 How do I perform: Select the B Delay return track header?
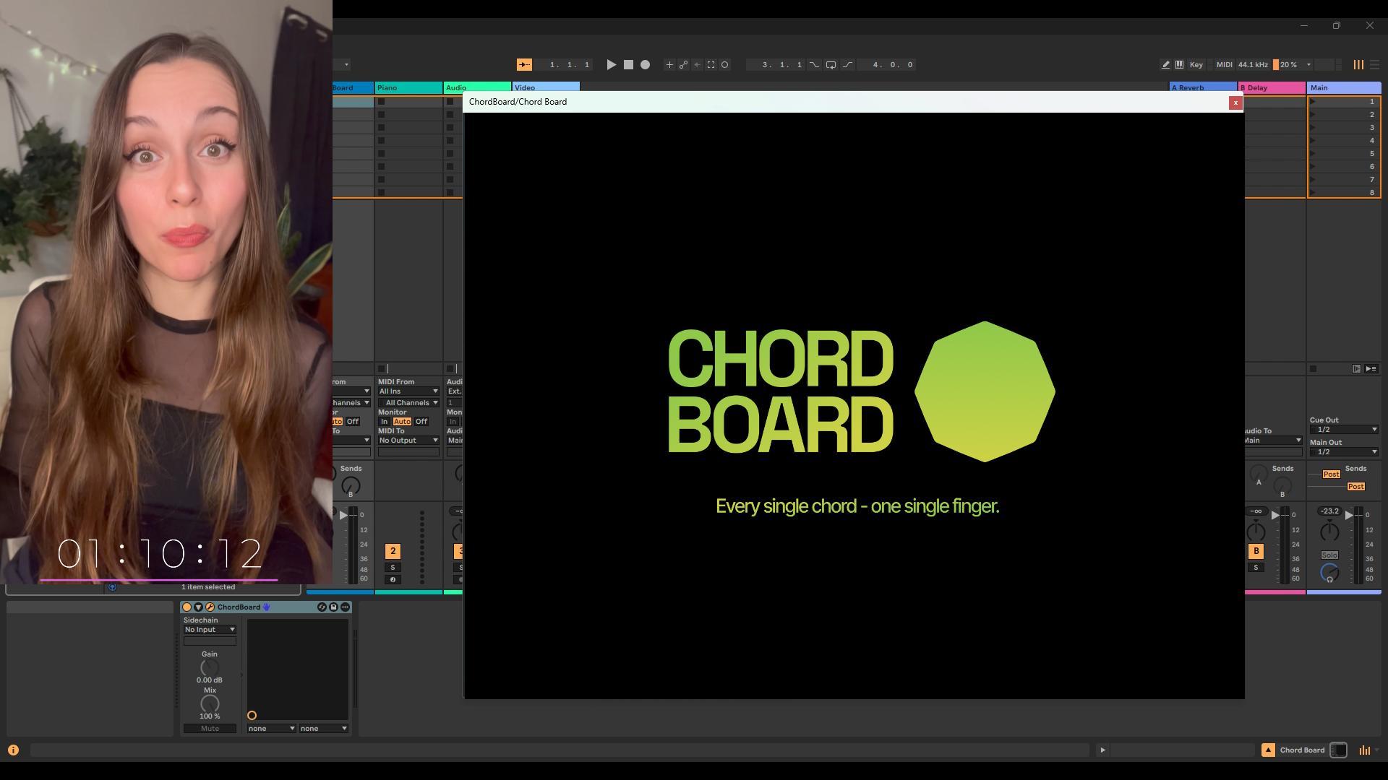coord(1272,88)
